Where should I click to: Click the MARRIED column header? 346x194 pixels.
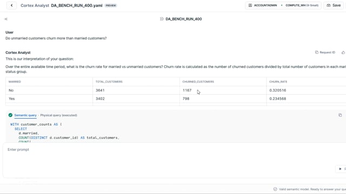(15, 81)
